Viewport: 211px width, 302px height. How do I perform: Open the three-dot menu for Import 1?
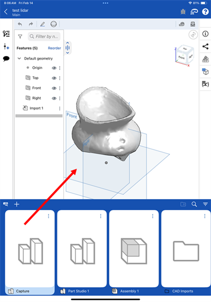point(60,108)
